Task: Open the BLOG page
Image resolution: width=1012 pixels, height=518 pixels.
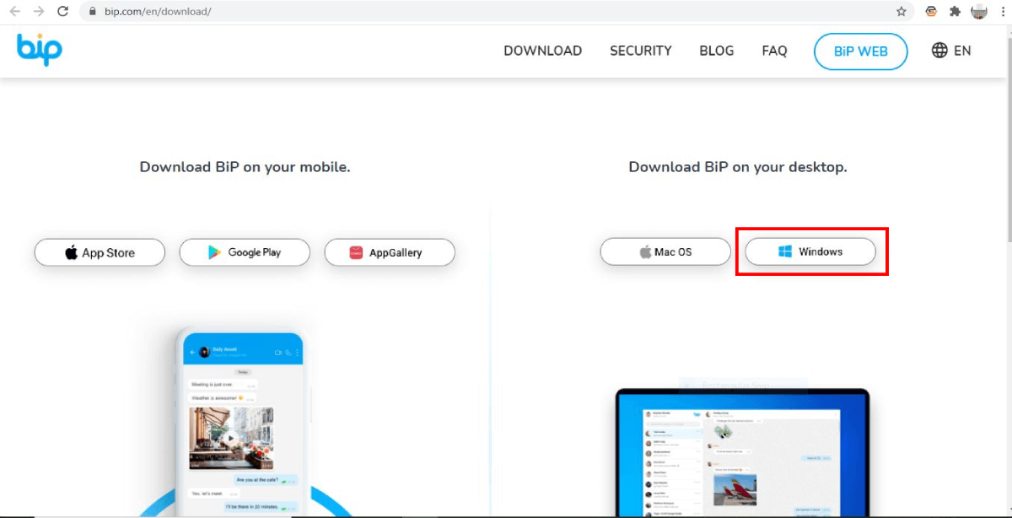Action: [717, 51]
